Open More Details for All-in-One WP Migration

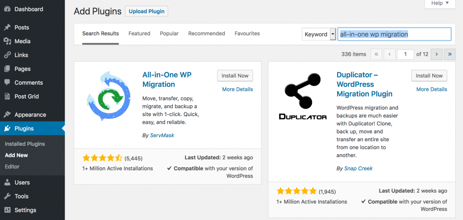237,89
